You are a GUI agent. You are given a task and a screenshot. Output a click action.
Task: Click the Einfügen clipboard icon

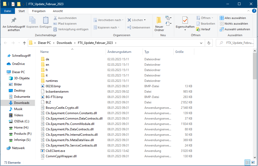45,20
